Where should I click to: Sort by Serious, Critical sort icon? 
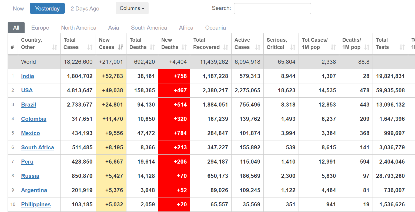tap(293, 47)
